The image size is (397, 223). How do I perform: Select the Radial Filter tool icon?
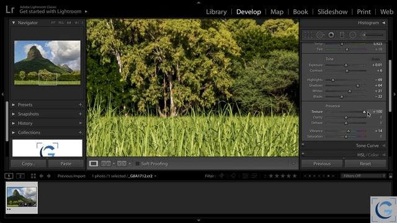[353, 35]
